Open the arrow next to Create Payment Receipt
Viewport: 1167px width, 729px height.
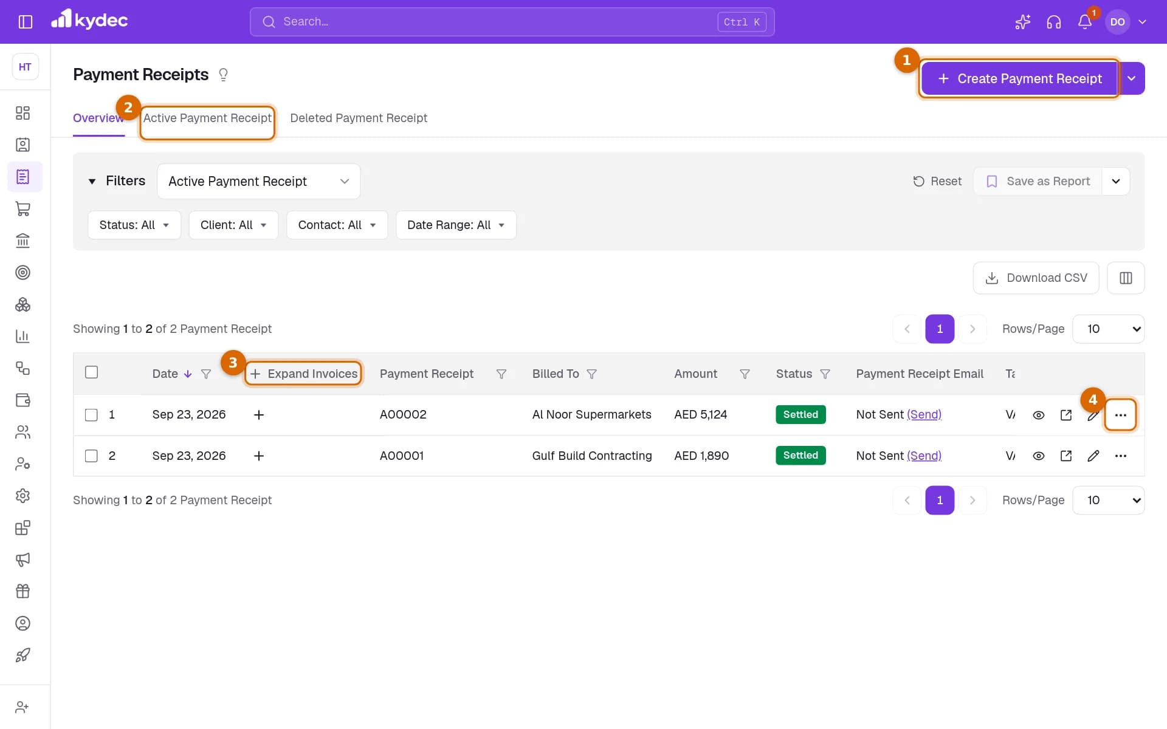click(x=1132, y=78)
